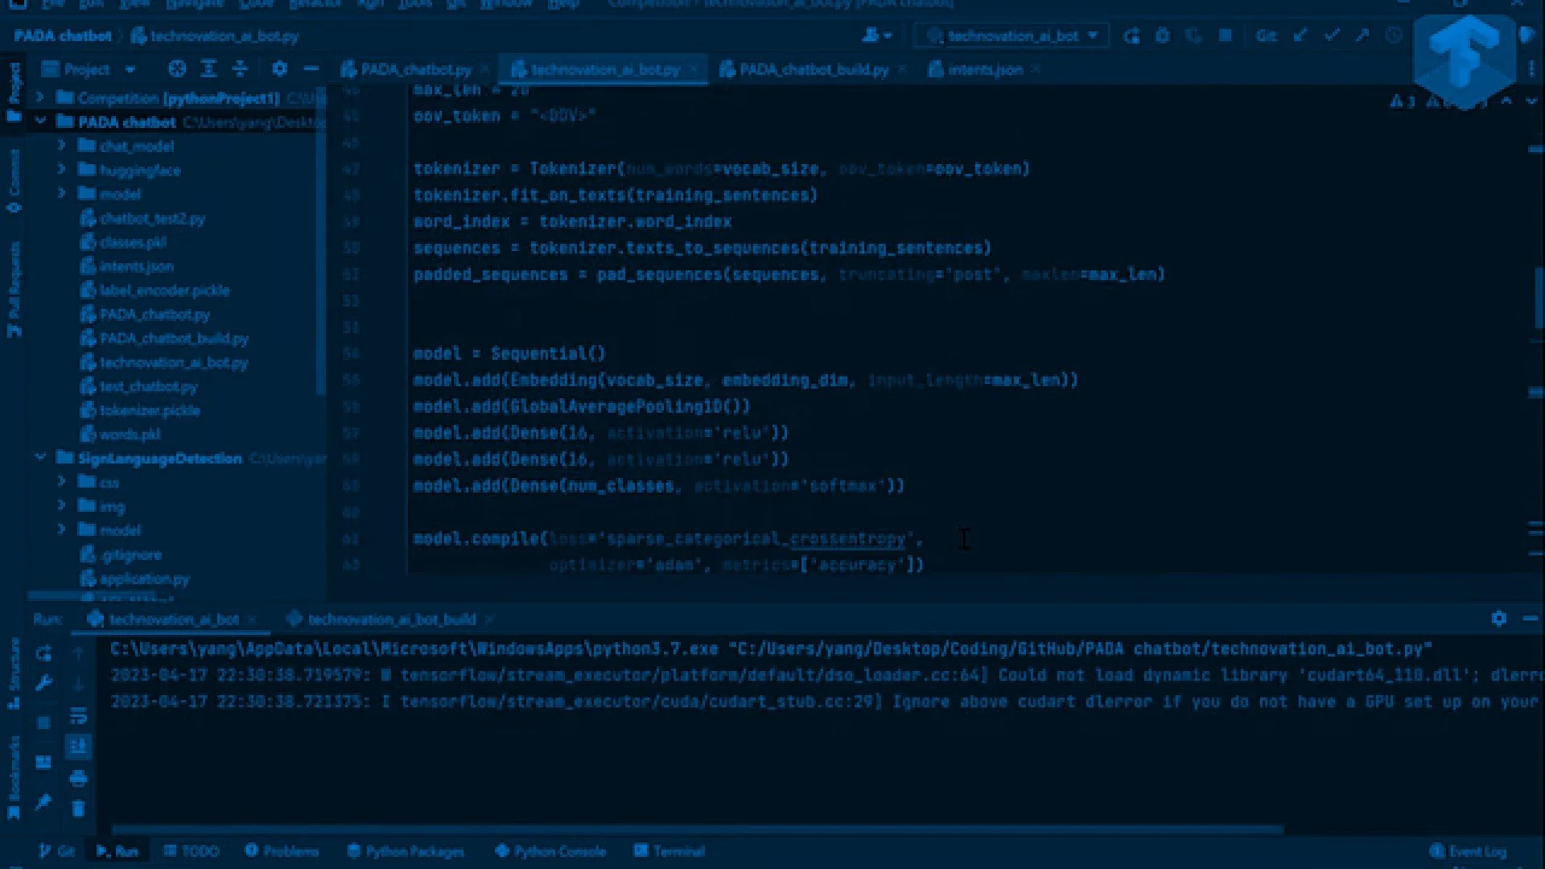Screen dimensions: 1545x869
Task: Rerun technovation_ai_bot in Run panel
Action: pyautogui.click(x=43, y=653)
